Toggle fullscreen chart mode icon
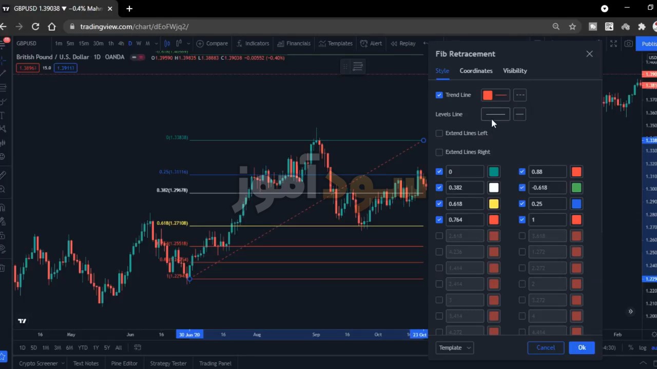The width and height of the screenshot is (657, 369). [x=613, y=44]
